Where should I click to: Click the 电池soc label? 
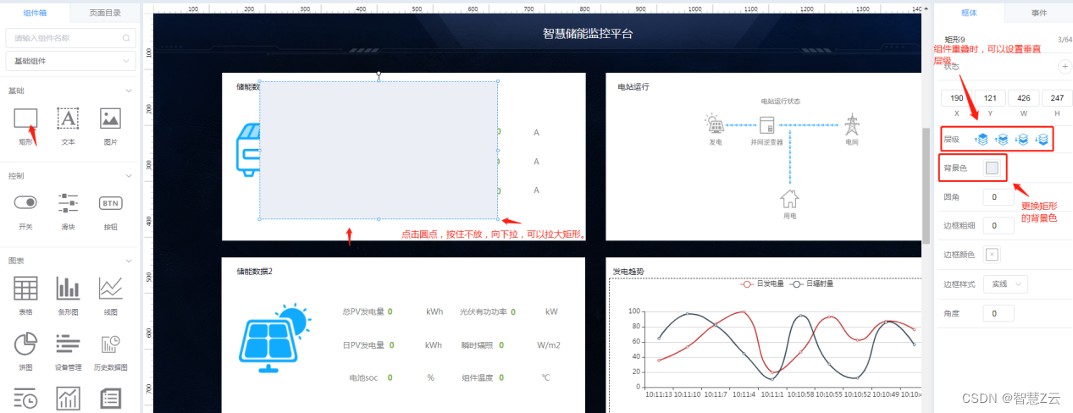point(365,377)
